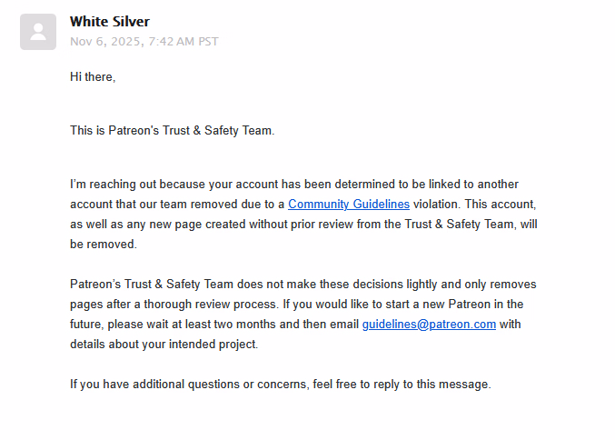Click the "details about your intended project" line
Image resolution: width=615 pixels, height=440 pixels.
[164, 344]
